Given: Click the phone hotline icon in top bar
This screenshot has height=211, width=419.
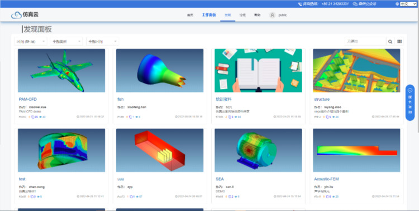Looking at the screenshot, I should (300, 4).
